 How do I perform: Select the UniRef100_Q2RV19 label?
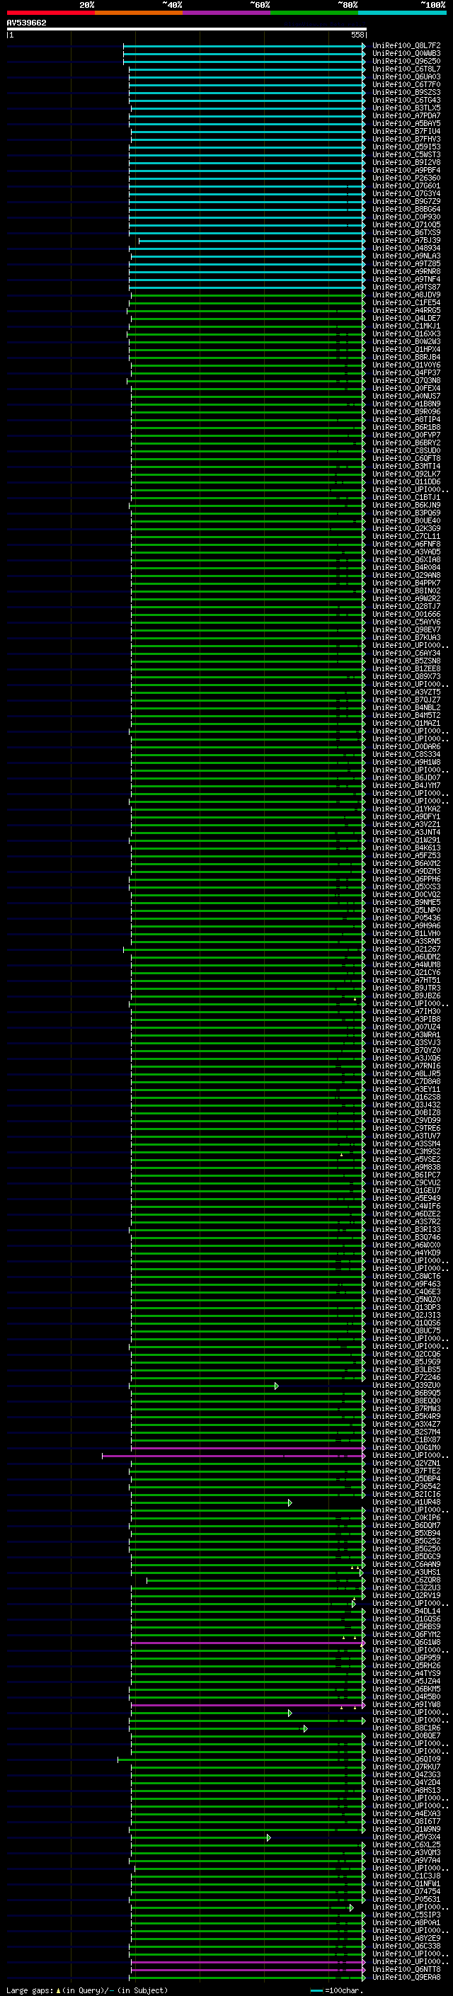pos(406,1595)
